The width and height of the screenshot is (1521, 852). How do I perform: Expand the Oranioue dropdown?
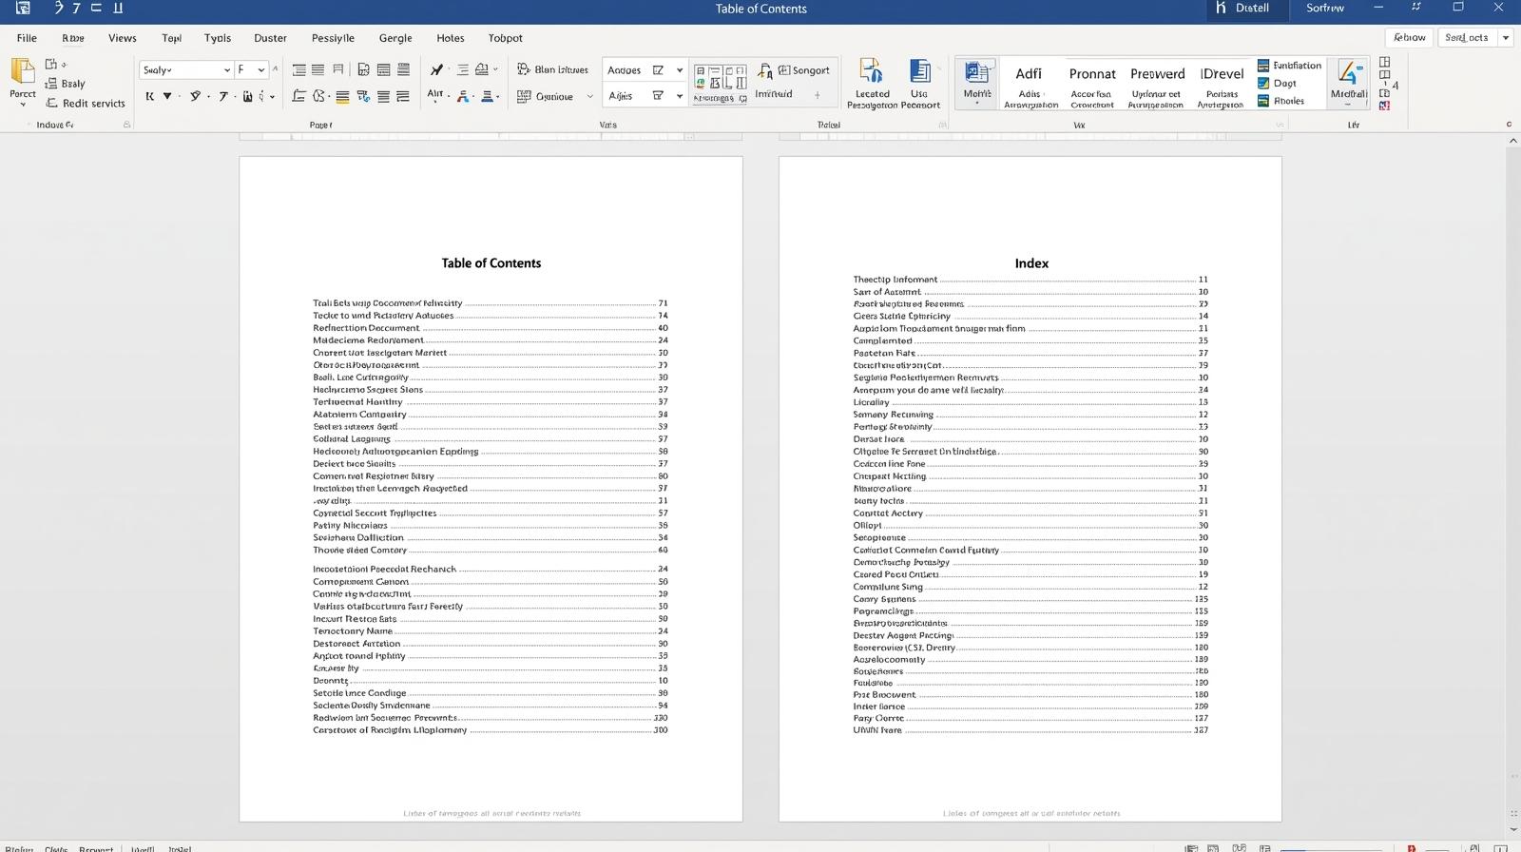click(x=589, y=96)
